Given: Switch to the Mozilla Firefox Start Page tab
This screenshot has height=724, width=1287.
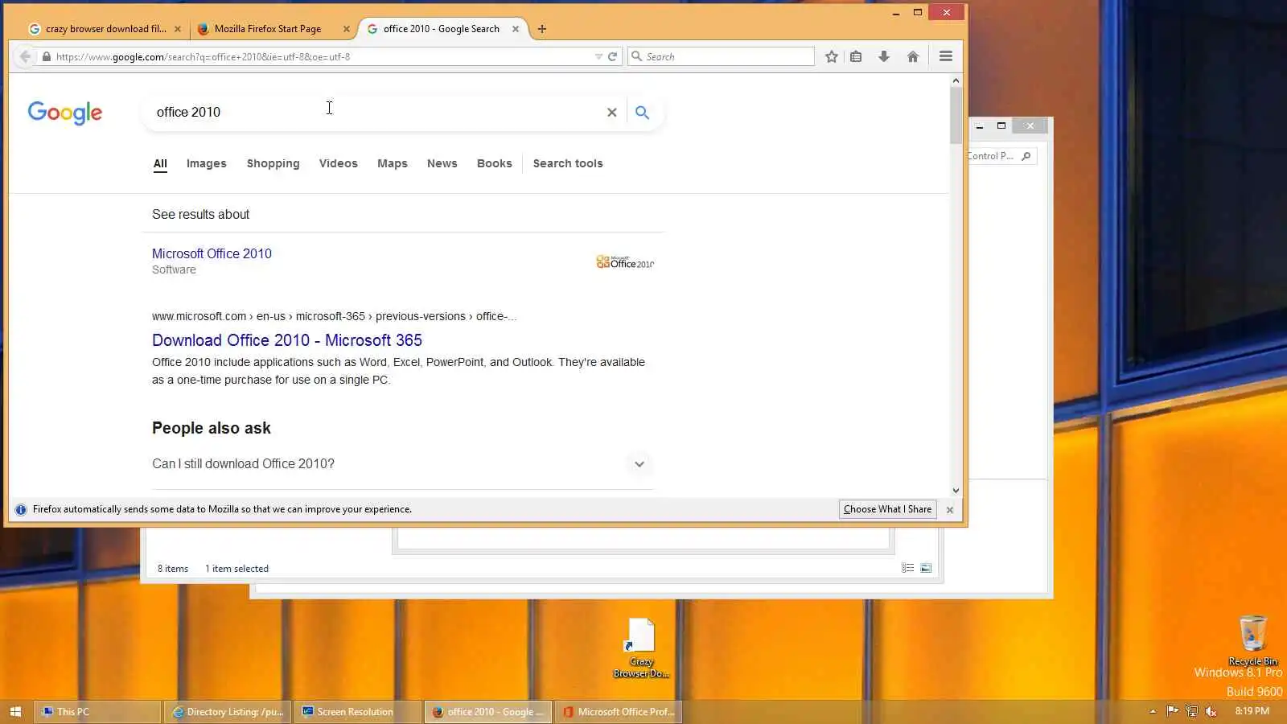Looking at the screenshot, I should pyautogui.click(x=268, y=29).
